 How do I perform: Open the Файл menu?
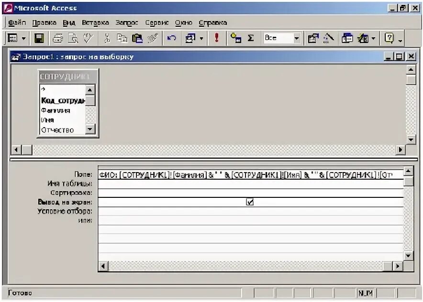click(17, 22)
